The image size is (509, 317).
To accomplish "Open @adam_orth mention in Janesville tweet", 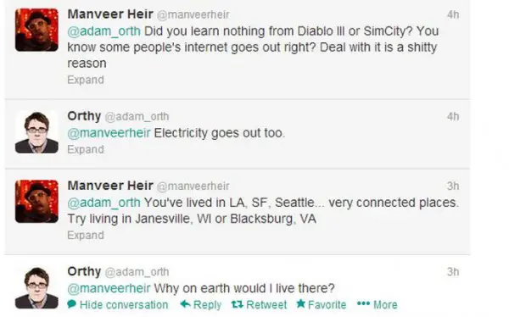I will [x=103, y=203].
